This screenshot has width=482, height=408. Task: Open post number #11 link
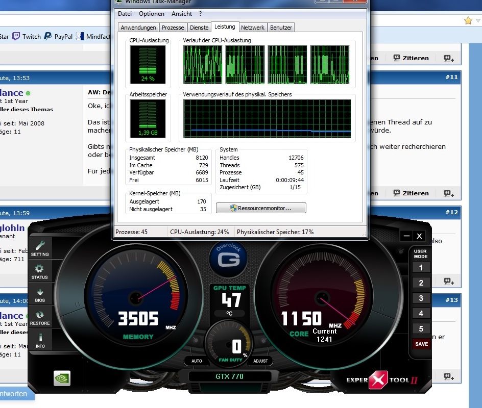click(x=451, y=77)
